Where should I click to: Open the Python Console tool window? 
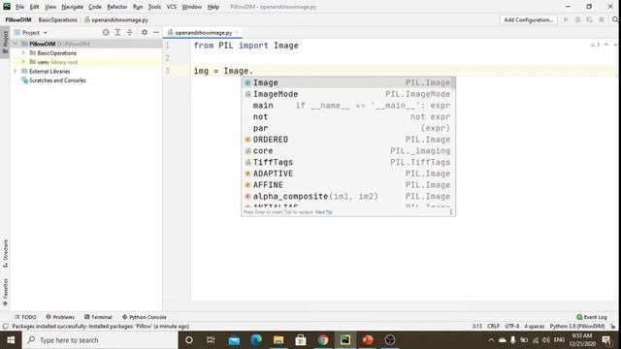(x=145, y=317)
